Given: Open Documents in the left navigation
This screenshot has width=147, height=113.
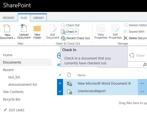Looking at the screenshot, I should tap(12, 62).
